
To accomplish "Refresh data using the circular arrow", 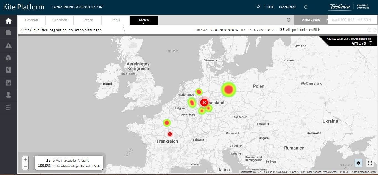I will [289, 20].
